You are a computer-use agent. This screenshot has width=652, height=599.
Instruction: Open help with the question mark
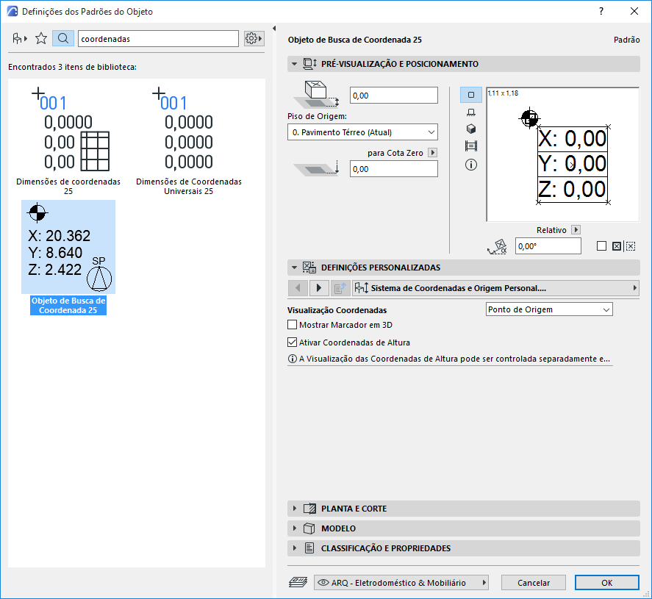[x=601, y=11]
